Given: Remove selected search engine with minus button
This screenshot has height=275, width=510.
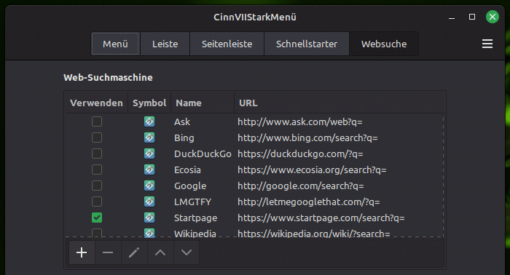Looking at the screenshot, I should tap(108, 252).
